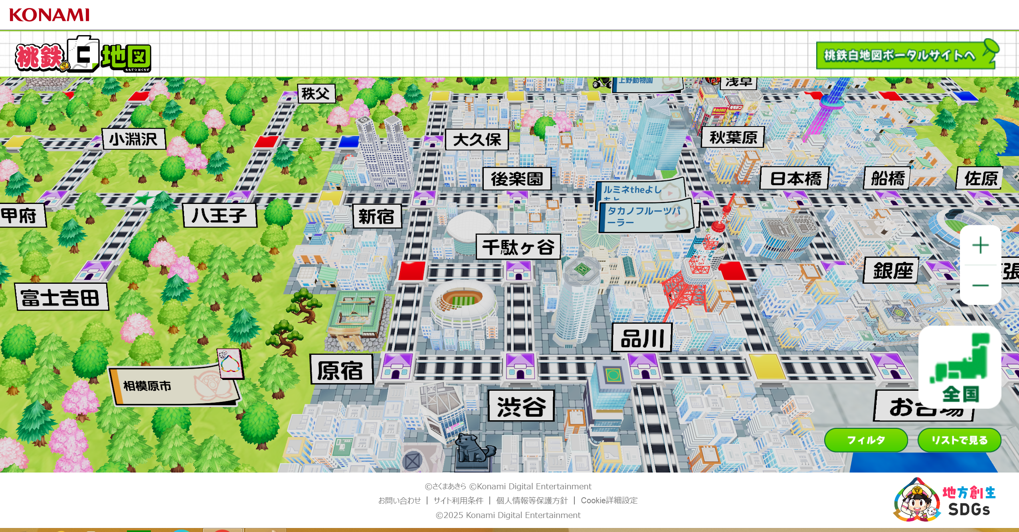The width and height of the screenshot is (1019, 532).
Task: Zoom in with the plus button
Action: click(980, 245)
